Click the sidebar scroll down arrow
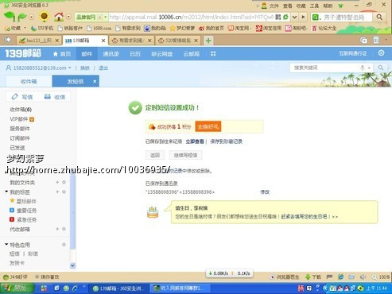Viewport: 392px width, 294px height. [x=72, y=265]
